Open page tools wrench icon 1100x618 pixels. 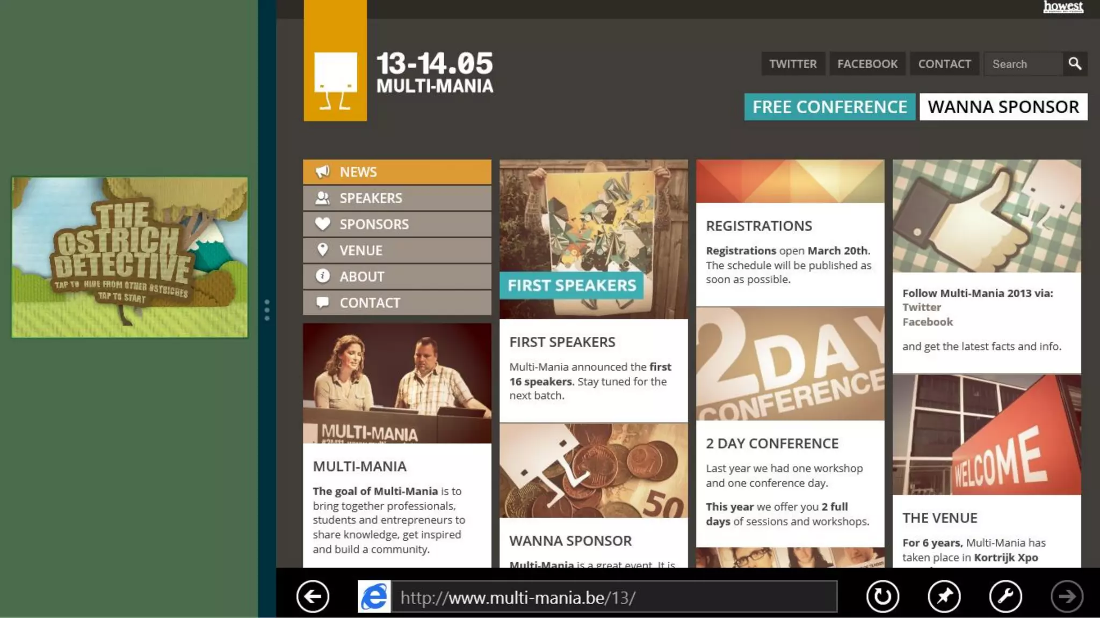(x=1005, y=596)
